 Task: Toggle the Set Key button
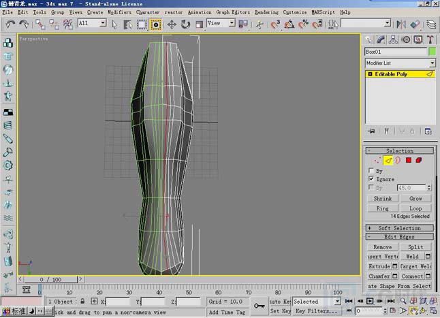280,311
